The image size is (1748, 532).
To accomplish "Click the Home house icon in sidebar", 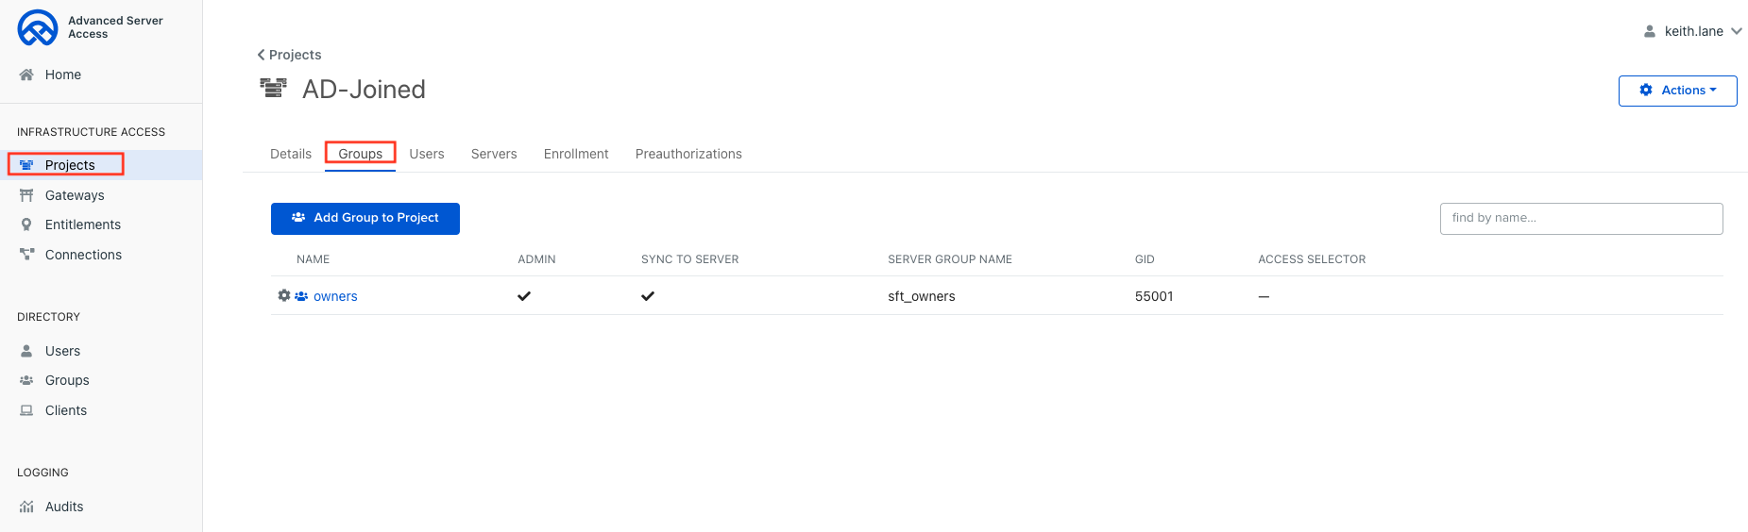I will [x=26, y=75].
